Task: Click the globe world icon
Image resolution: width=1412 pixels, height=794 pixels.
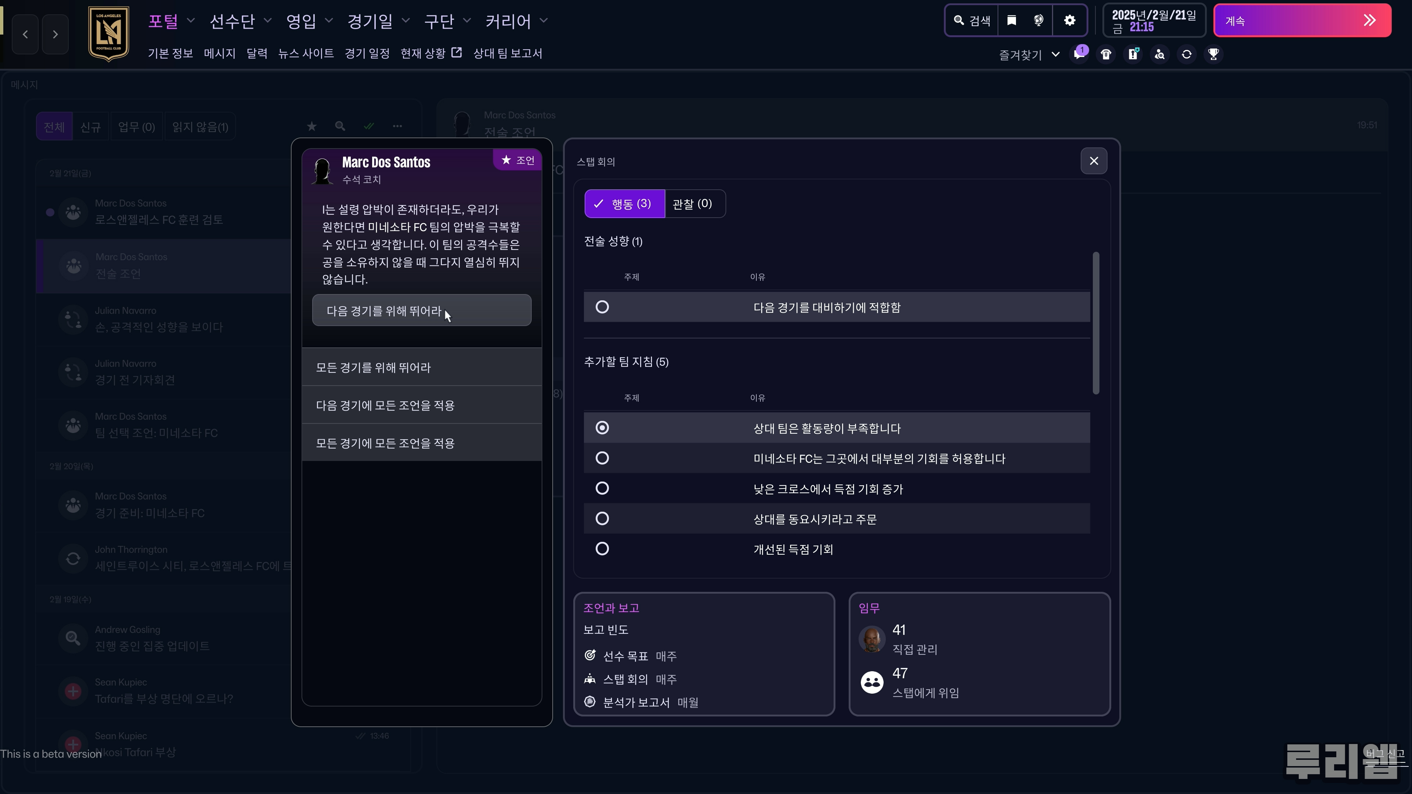Action: tap(1038, 20)
